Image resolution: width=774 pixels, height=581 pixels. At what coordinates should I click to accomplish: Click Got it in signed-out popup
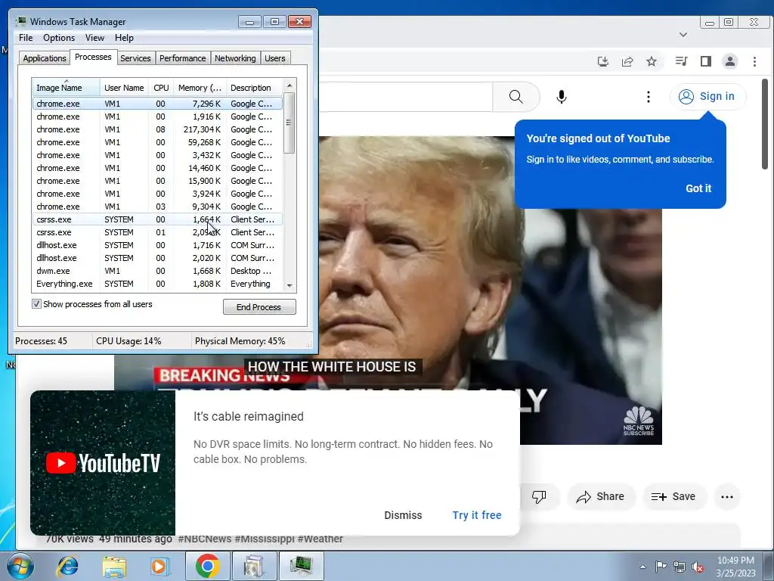[698, 188]
